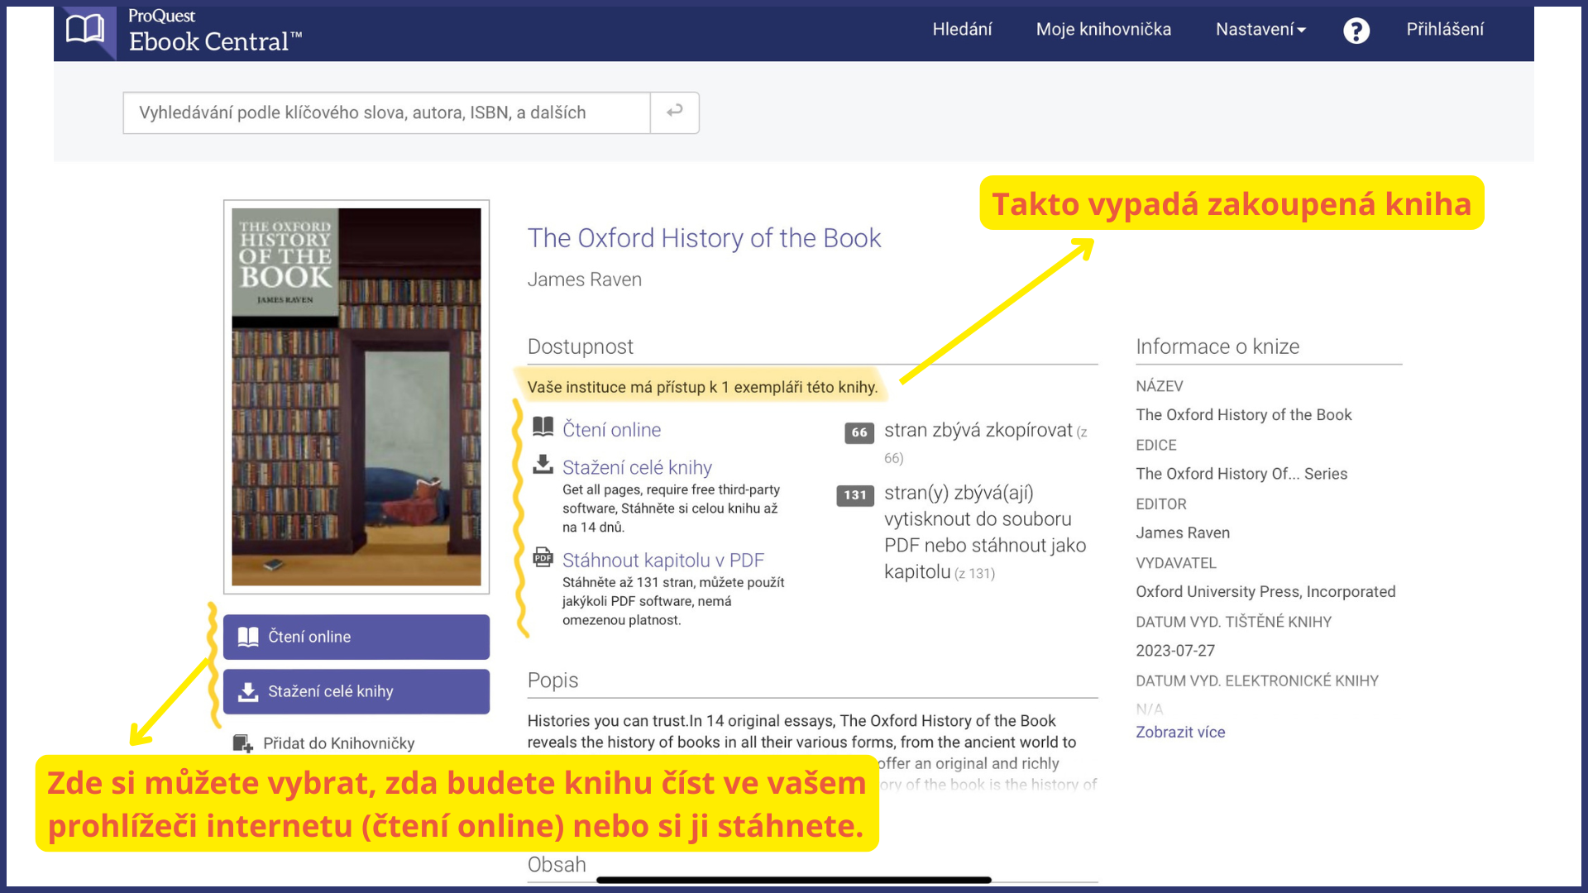Click the book title The Oxford History of the Book

point(704,238)
